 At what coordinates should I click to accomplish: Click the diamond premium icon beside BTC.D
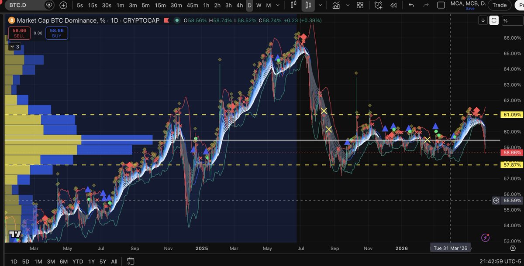point(49,5)
